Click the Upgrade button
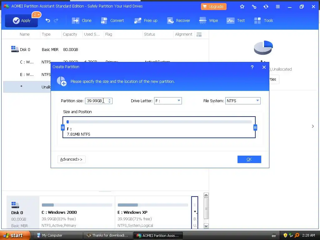 coord(213,7)
